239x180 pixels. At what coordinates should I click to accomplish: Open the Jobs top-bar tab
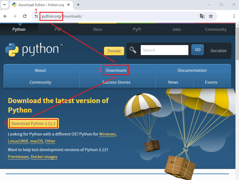click(176, 29)
